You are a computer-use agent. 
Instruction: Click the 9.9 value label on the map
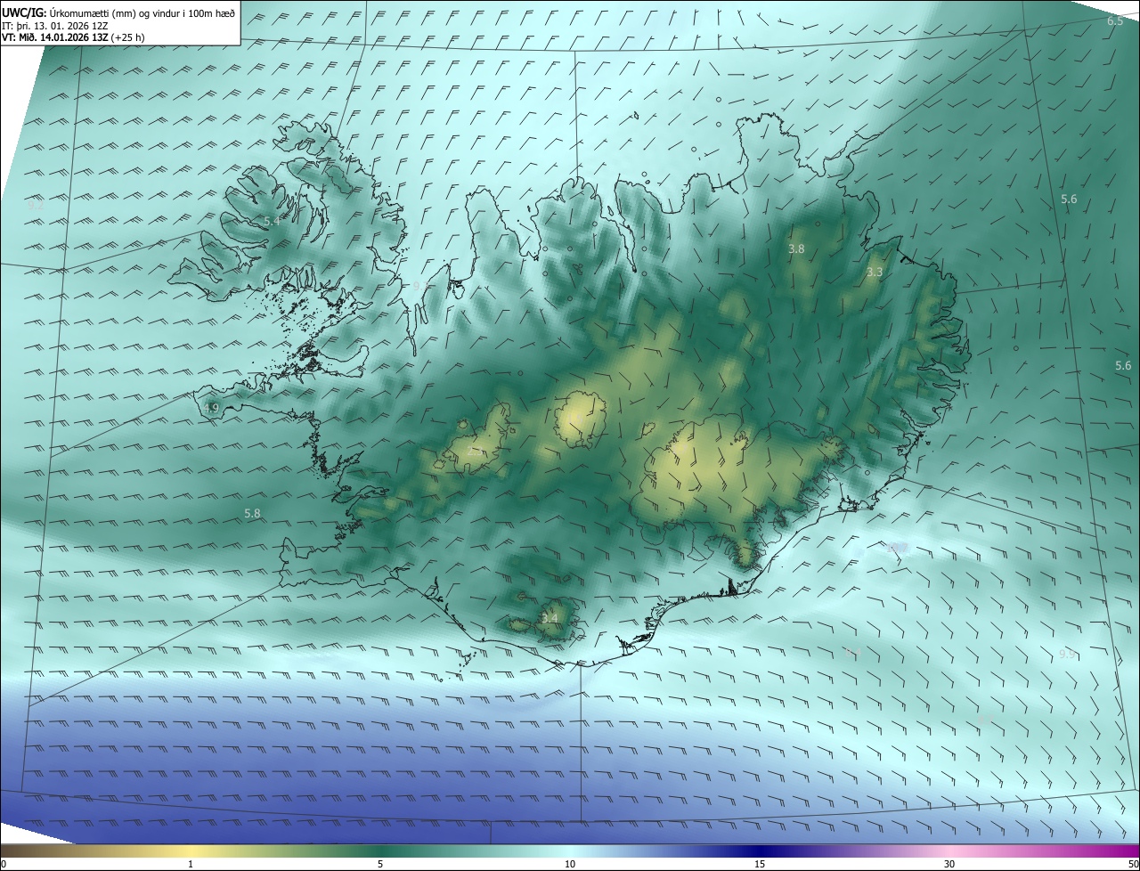(x=1067, y=654)
